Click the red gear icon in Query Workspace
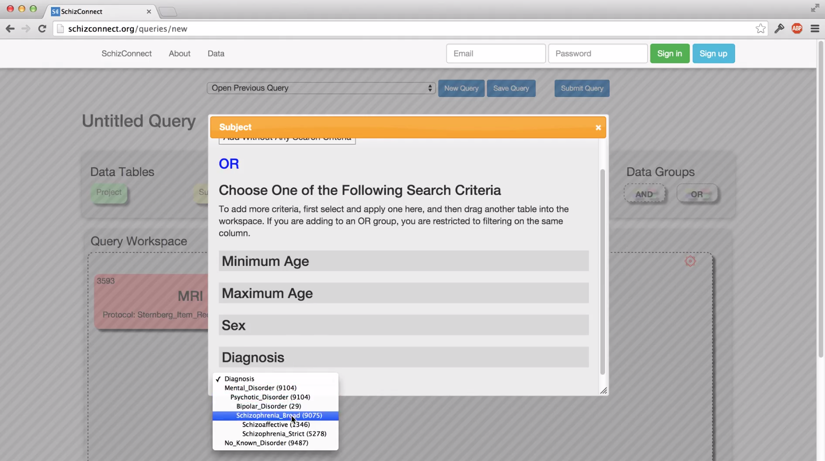This screenshot has height=461, width=825. click(690, 261)
